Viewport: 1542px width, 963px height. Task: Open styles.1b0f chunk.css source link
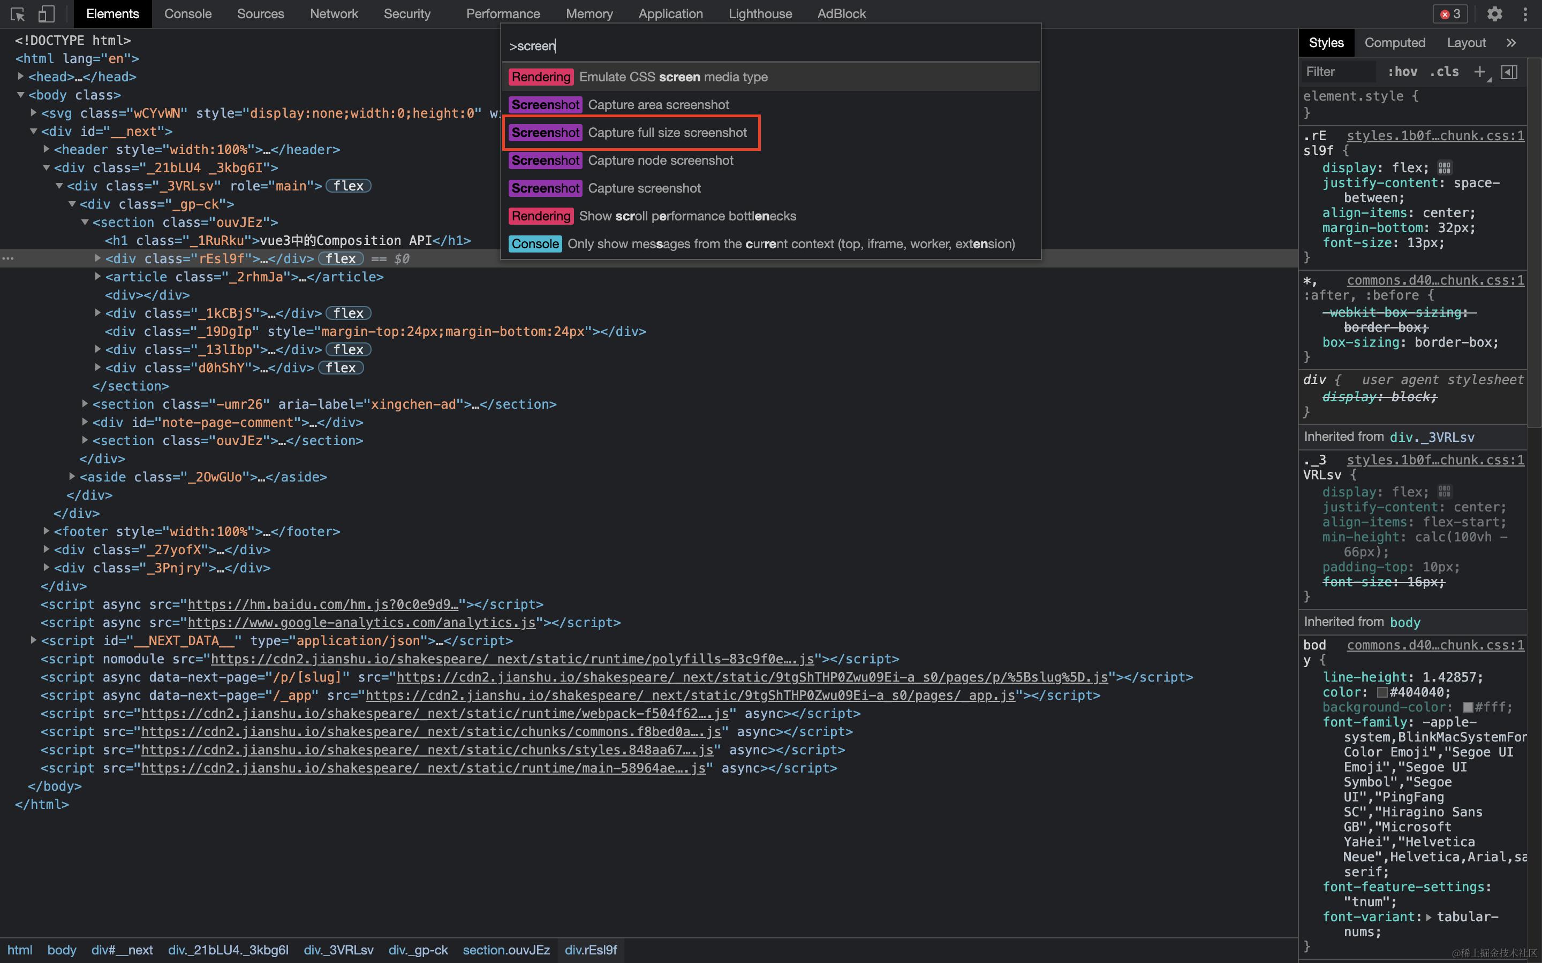pos(1435,136)
